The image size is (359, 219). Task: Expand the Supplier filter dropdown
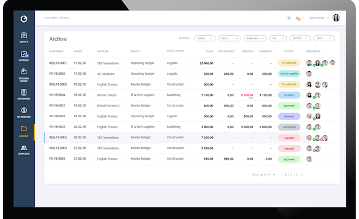pyautogui.click(x=300, y=38)
